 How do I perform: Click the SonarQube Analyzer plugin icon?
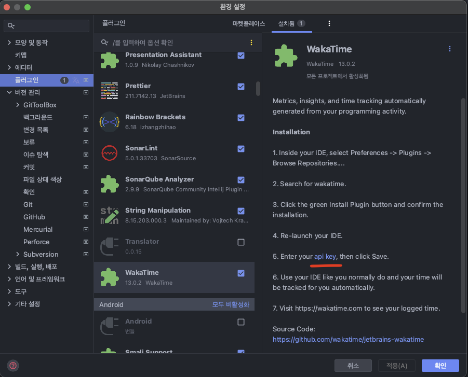(109, 184)
